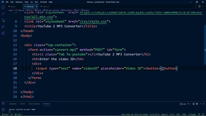Change file encoding UTF-8

click(x=172, y=114)
